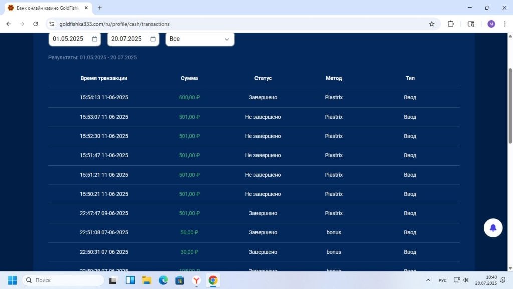This screenshot has width=513, height=289.
Task: Click the Сумма column header
Action: [x=189, y=78]
